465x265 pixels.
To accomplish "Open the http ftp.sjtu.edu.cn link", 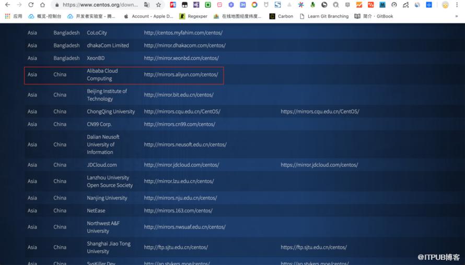I will point(176,247).
